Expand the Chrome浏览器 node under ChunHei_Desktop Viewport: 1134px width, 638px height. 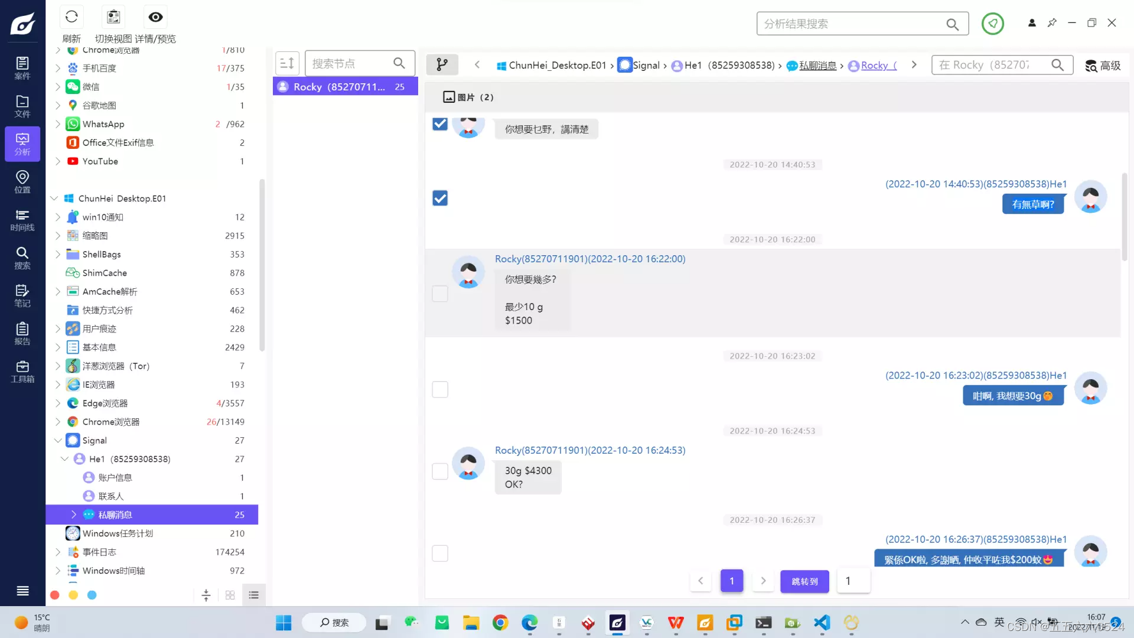coord(58,422)
